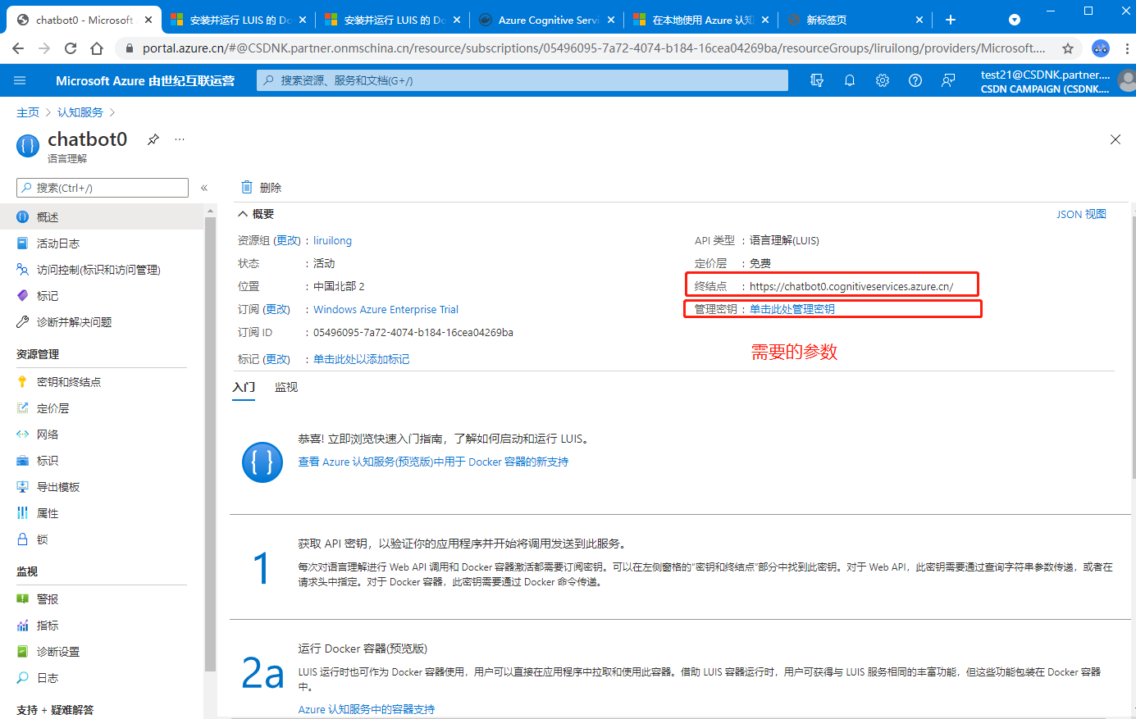The width and height of the screenshot is (1136, 719).
Task: Click the 定价层 sidebar icon
Action: (23, 408)
